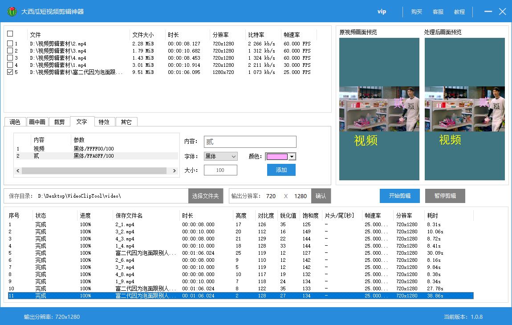Uncheck the box for file row 5
Image resolution: width=512 pixels, height=325 pixels.
pos(10,72)
